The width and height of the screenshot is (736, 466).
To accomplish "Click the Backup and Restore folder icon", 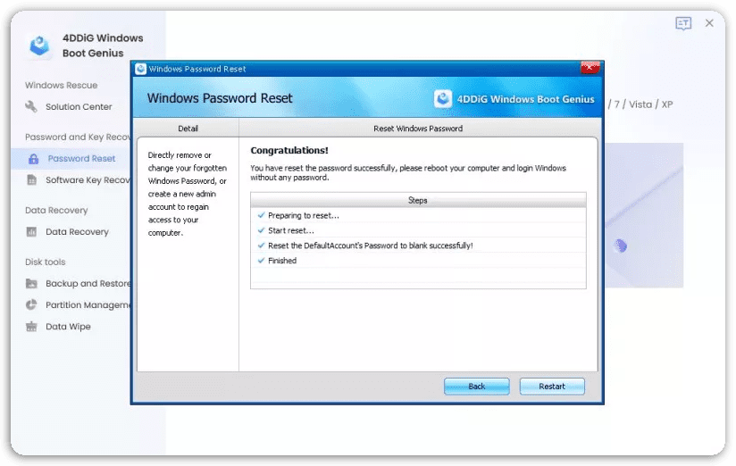I will 31,284.
